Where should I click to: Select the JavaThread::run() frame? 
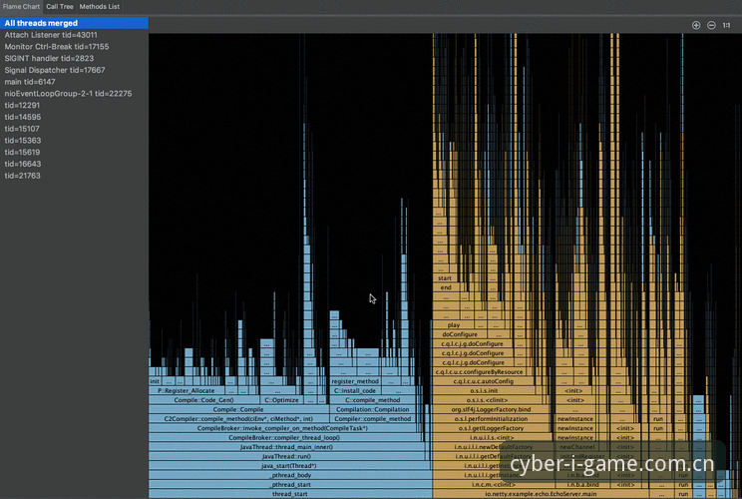pos(287,456)
